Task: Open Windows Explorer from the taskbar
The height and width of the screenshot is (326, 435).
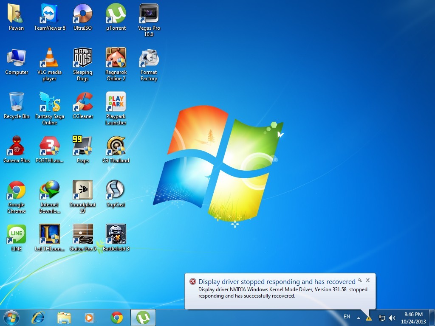Action: pos(64,318)
